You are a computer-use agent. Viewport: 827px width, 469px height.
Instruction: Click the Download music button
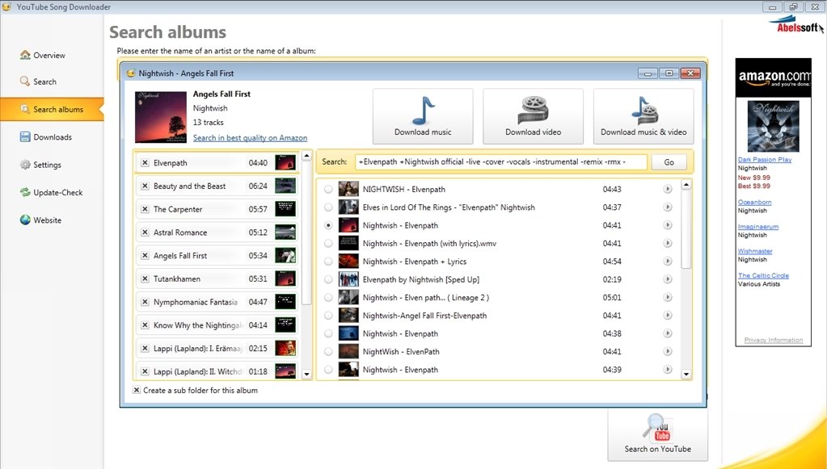423,116
